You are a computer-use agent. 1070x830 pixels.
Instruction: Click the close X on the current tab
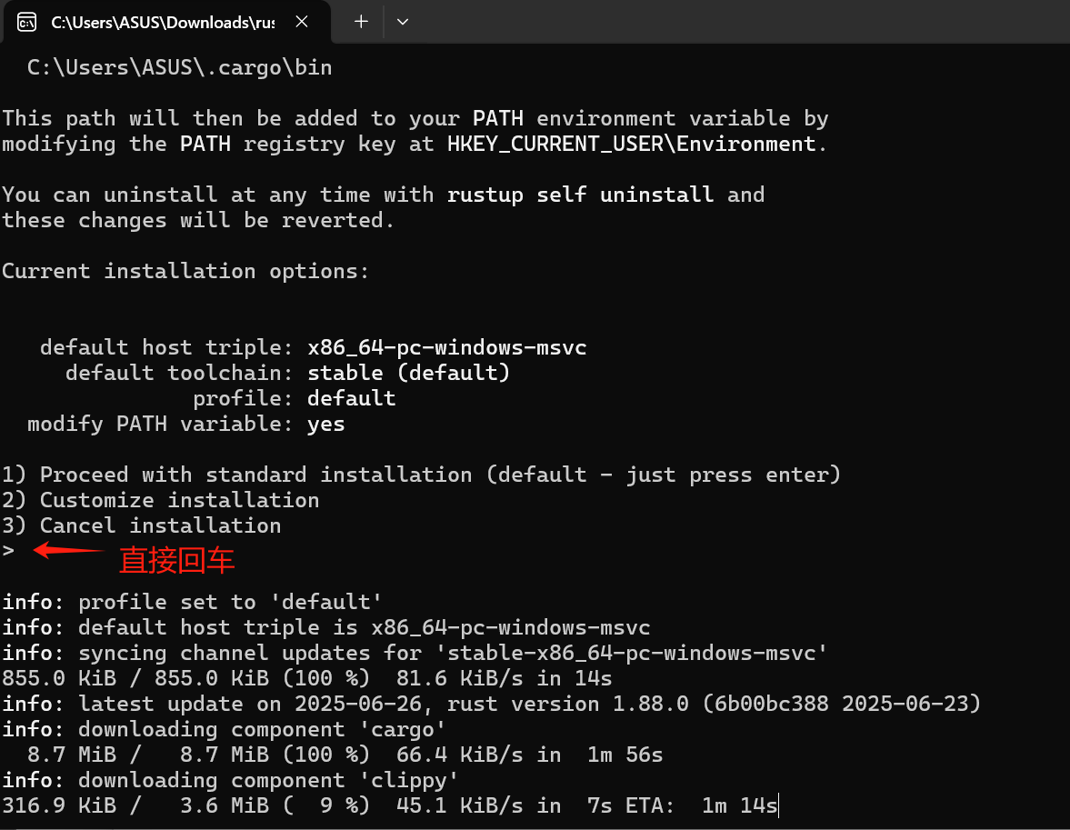pyautogui.click(x=302, y=22)
